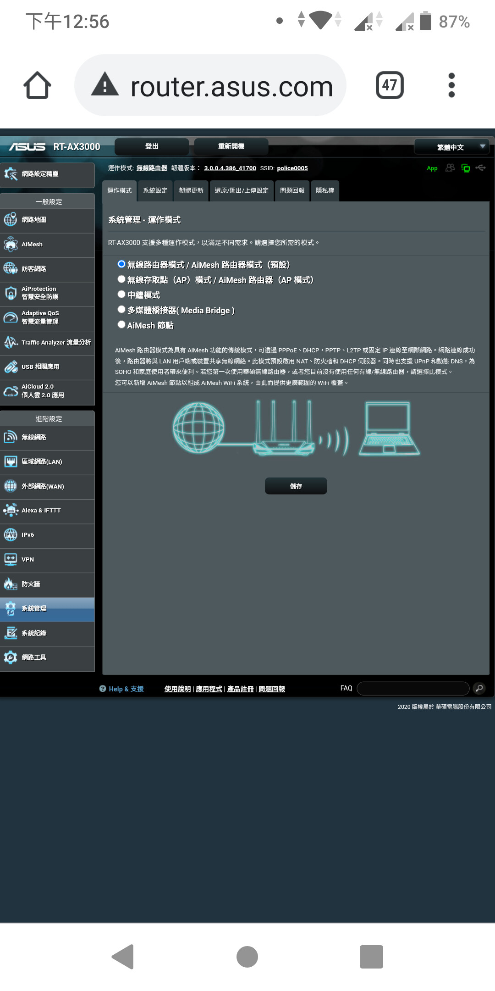
Task: Select 無線存取點 (AP) 模式 radio button
Action: tap(121, 279)
